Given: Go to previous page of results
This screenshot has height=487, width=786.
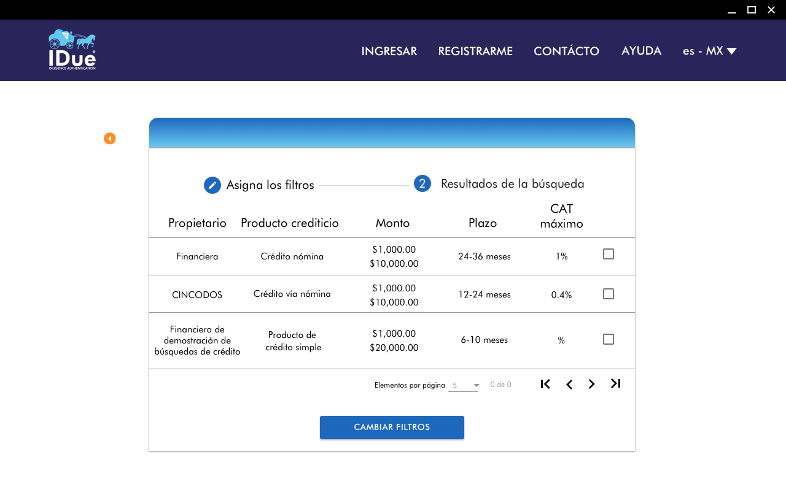Looking at the screenshot, I should pyautogui.click(x=569, y=385).
